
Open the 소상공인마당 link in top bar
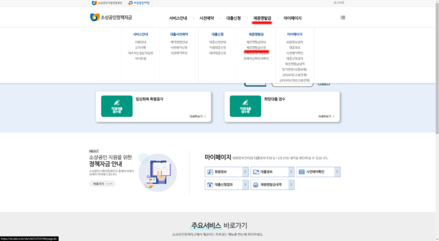tap(139, 3)
